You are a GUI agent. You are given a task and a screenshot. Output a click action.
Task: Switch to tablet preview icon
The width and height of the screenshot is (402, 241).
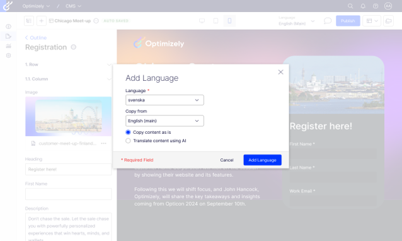[x=216, y=21]
